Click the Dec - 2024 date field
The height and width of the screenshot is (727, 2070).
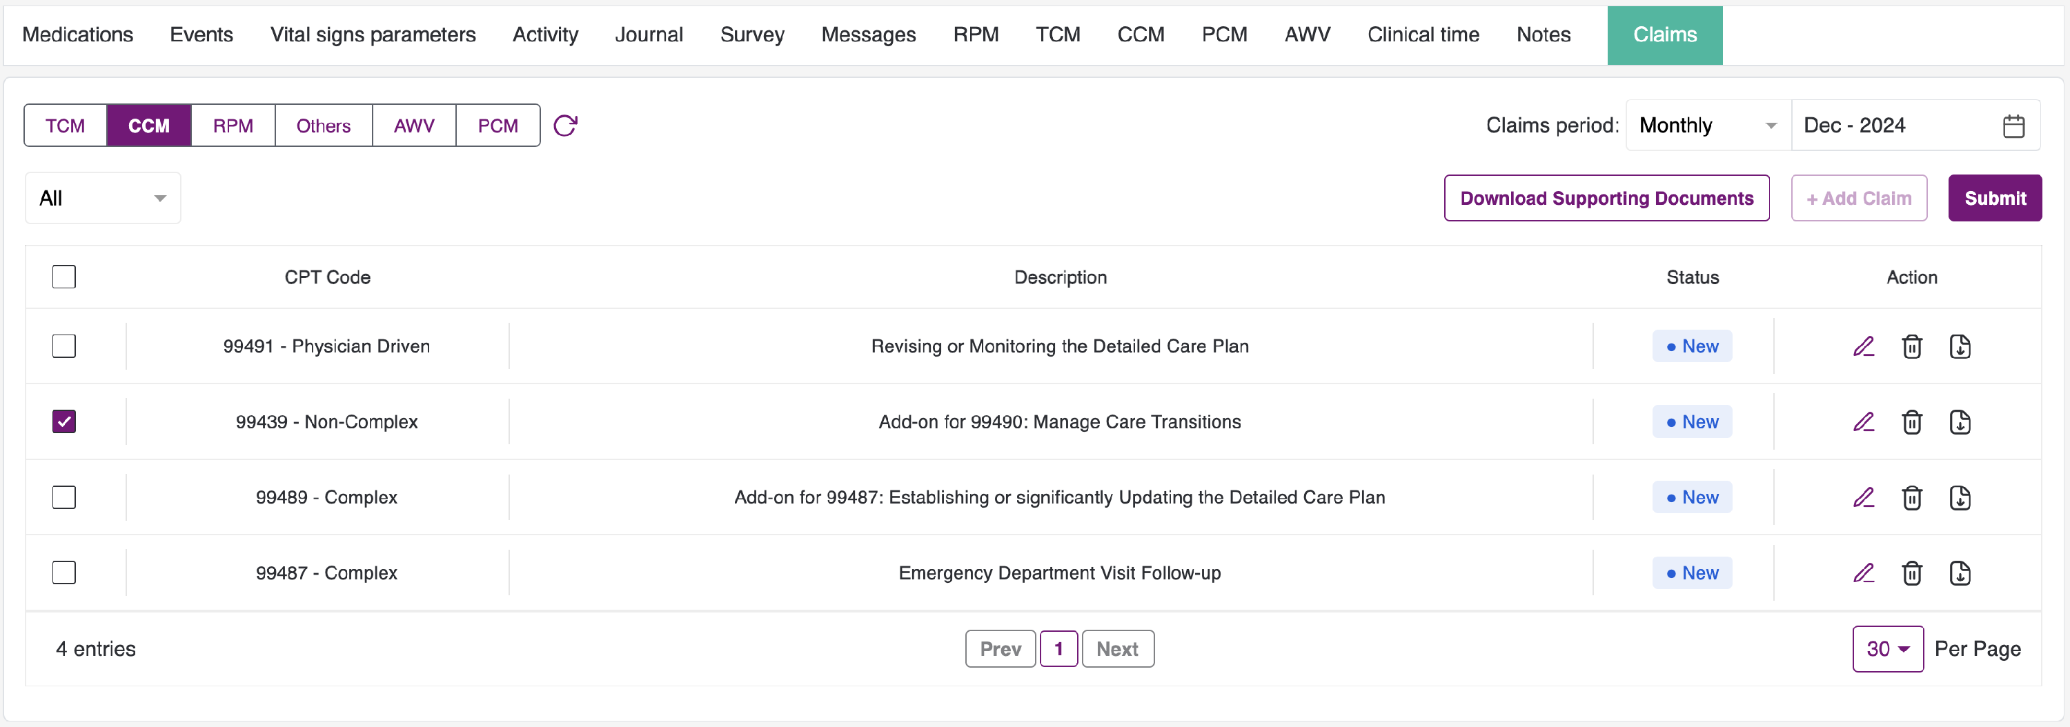pos(1896,126)
